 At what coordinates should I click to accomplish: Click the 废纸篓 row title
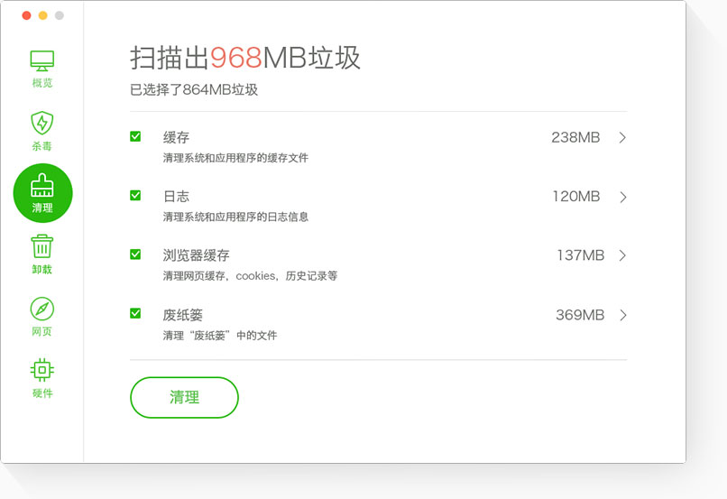(x=183, y=315)
